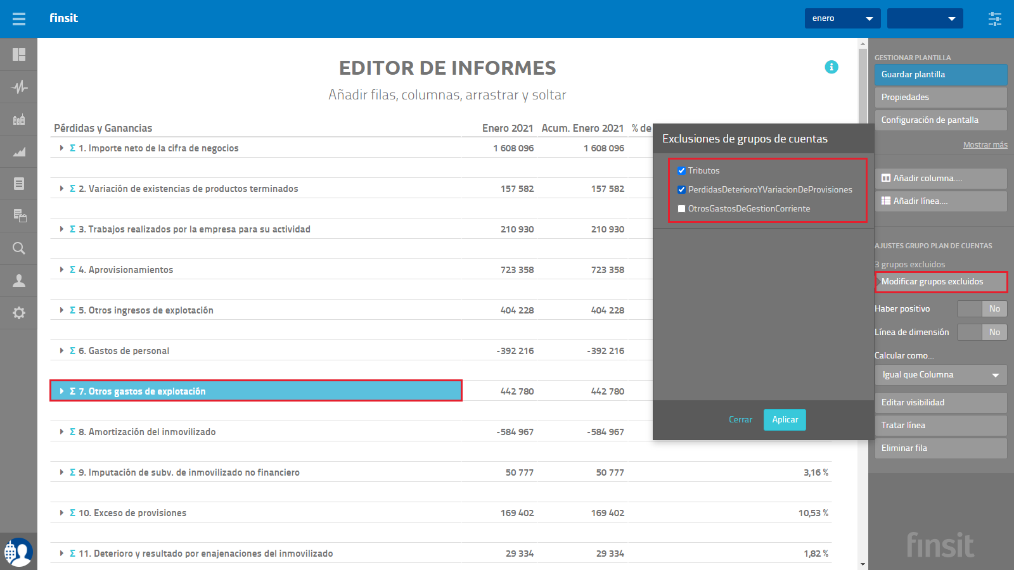1014x570 pixels.
Task: Open the enero month dropdown
Action: 842,18
